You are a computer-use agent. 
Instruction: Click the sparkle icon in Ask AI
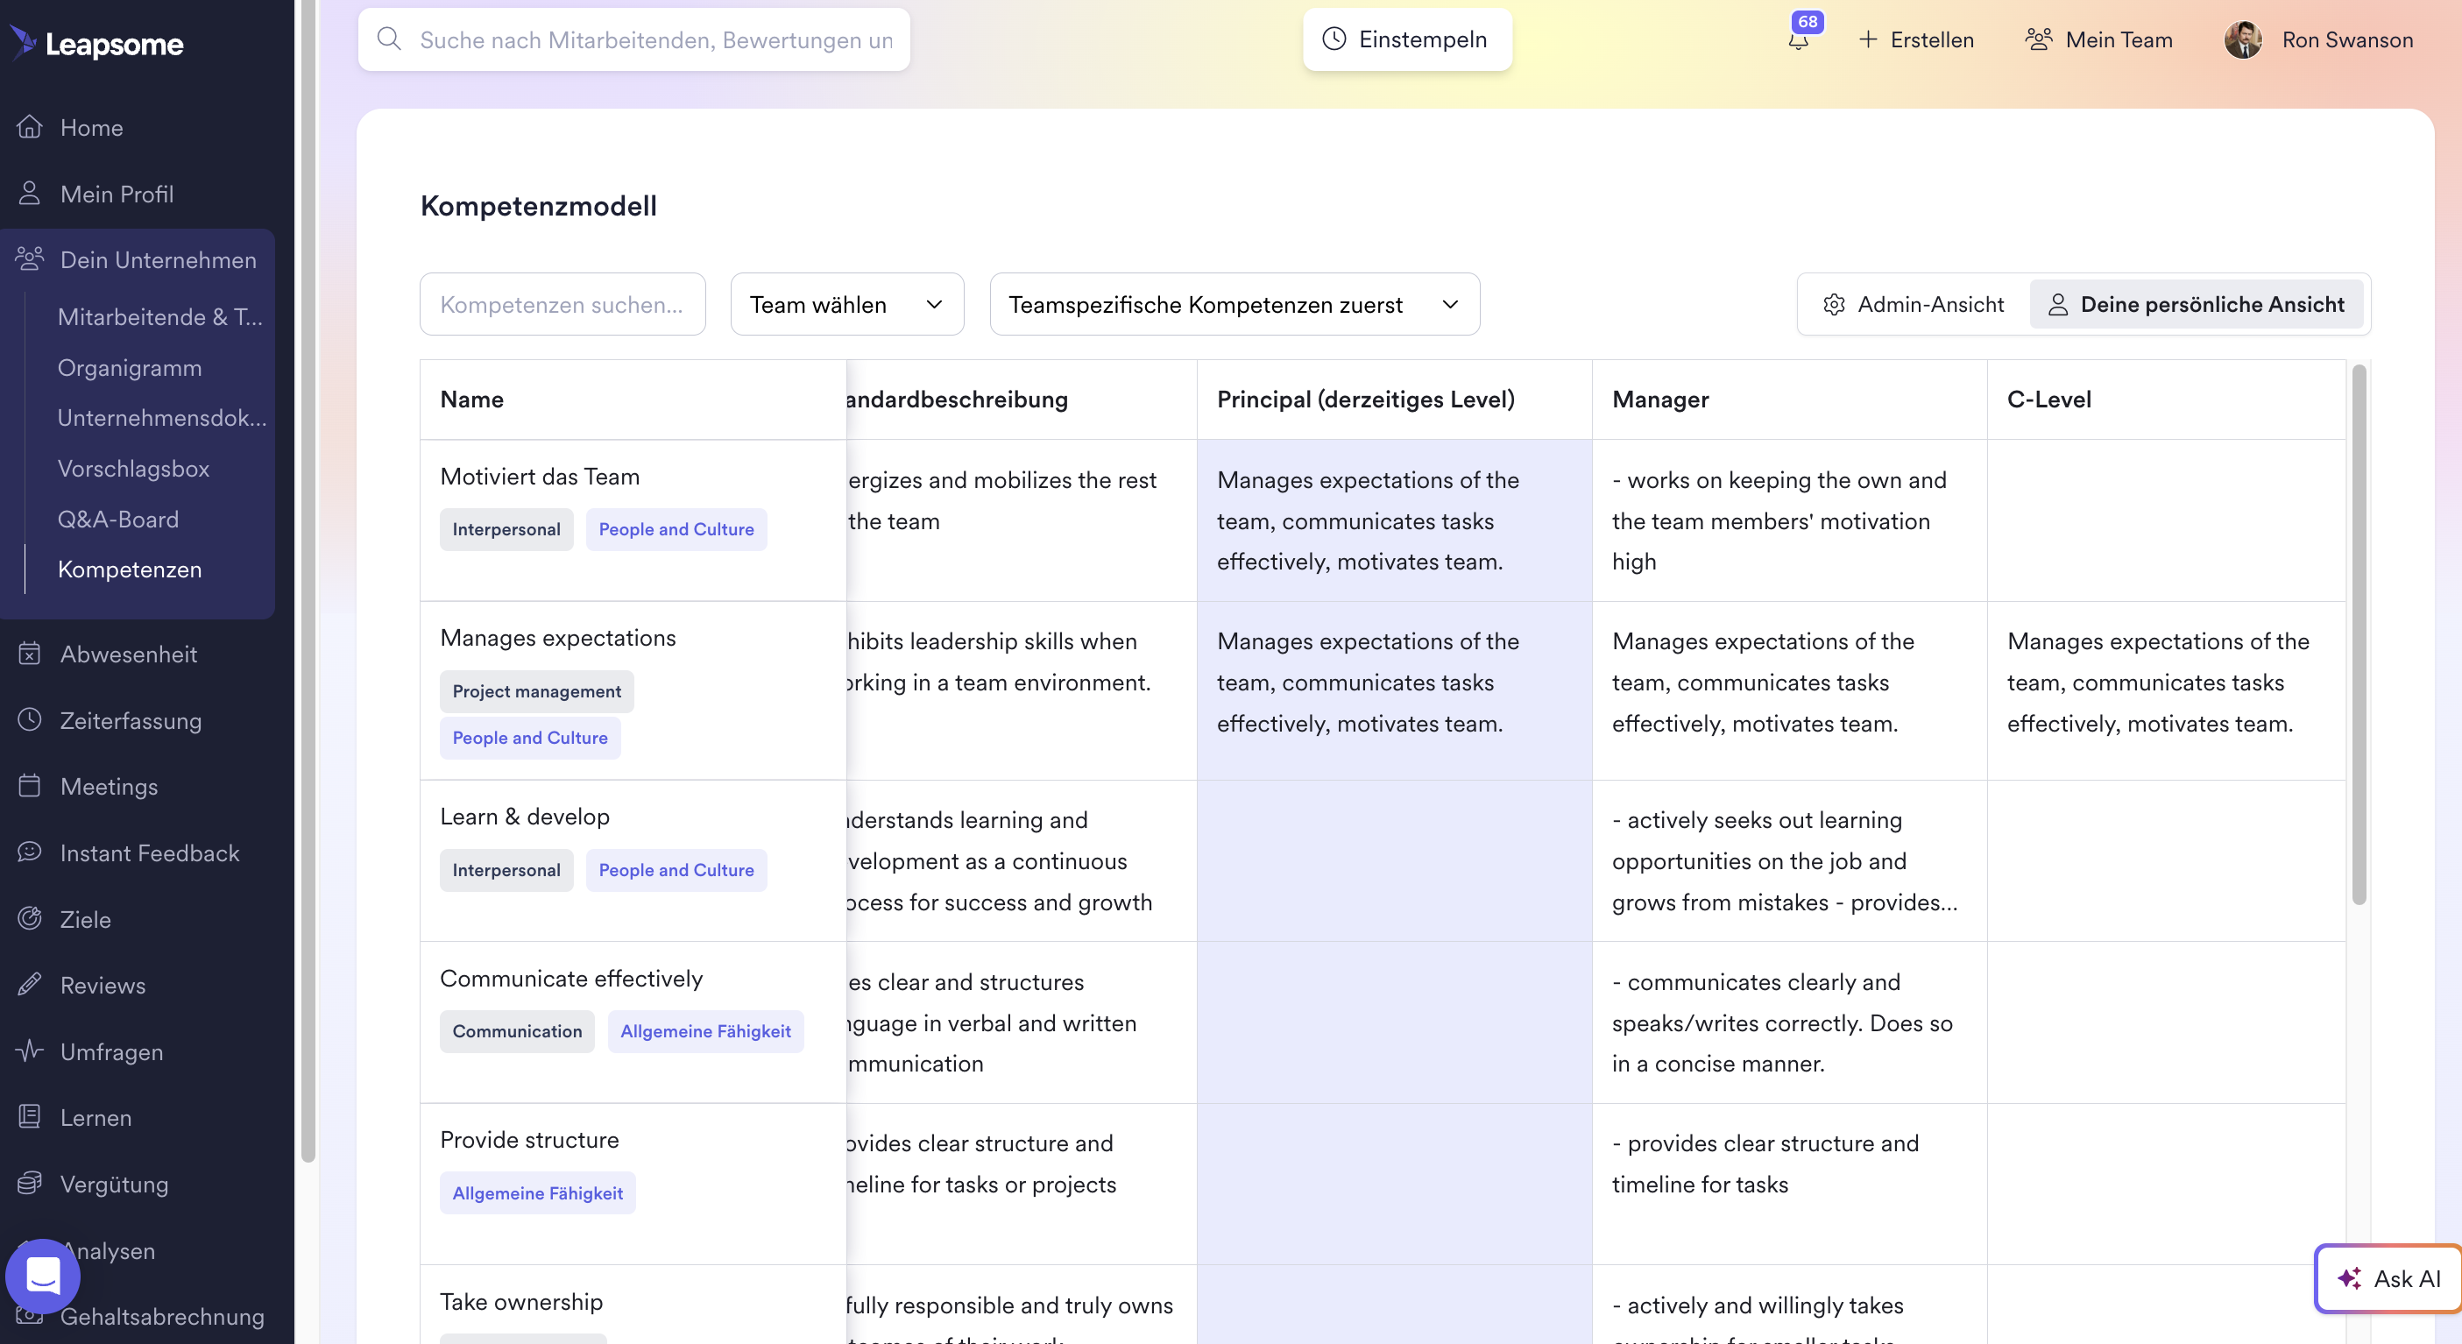coord(2349,1278)
